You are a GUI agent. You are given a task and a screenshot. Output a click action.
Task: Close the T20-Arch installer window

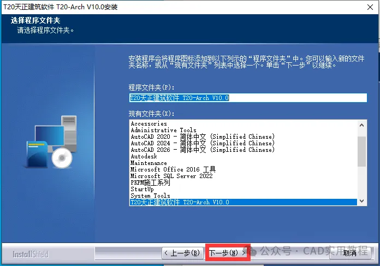(x=370, y=7)
